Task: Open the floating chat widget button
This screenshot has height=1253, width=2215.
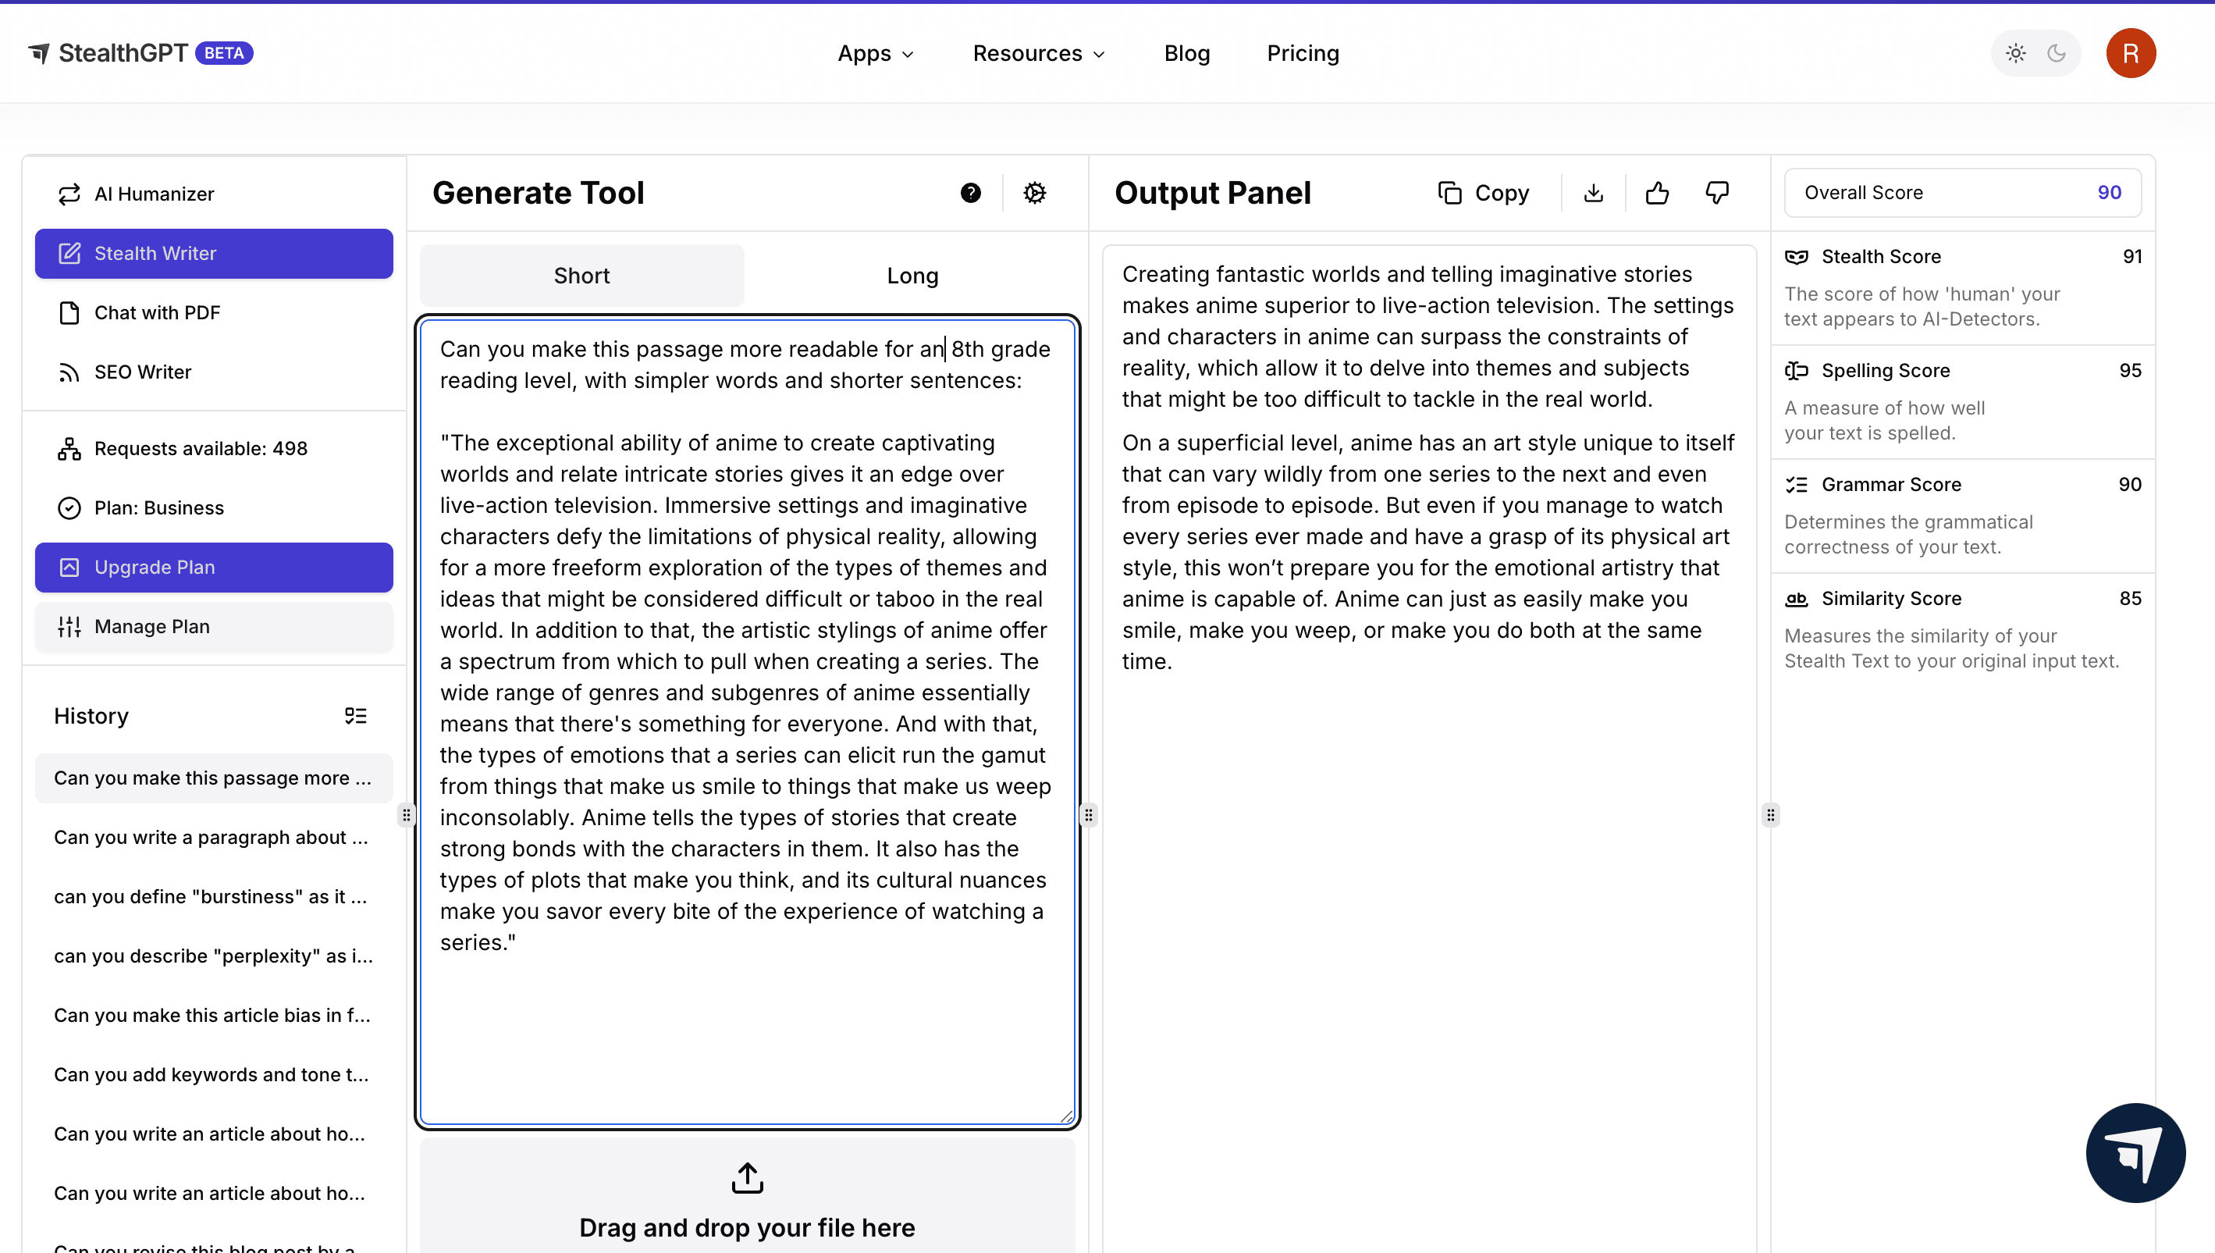Action: pos(2135,1152)
